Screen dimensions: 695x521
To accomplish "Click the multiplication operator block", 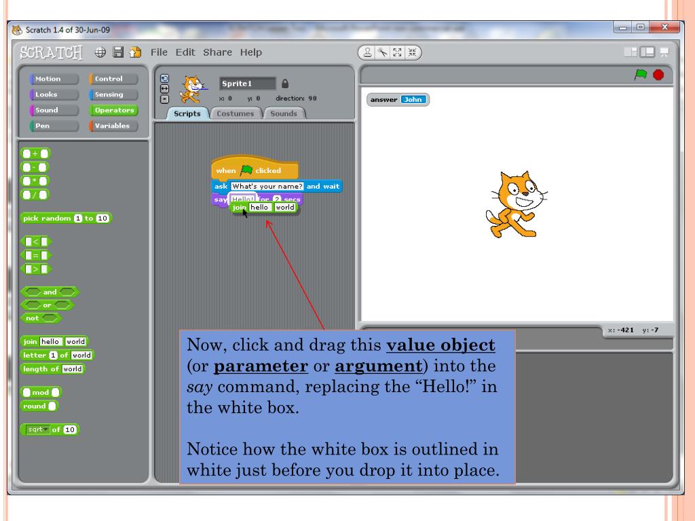I will coord(35,181).
